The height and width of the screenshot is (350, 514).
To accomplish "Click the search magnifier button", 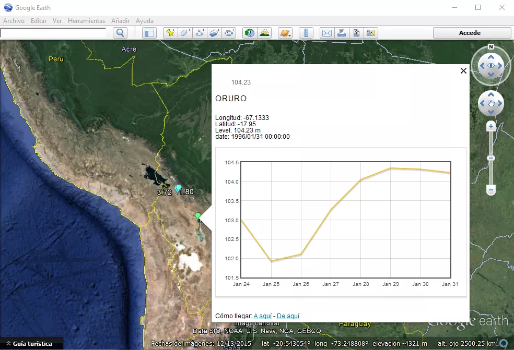I will click(x=121, y=33).
